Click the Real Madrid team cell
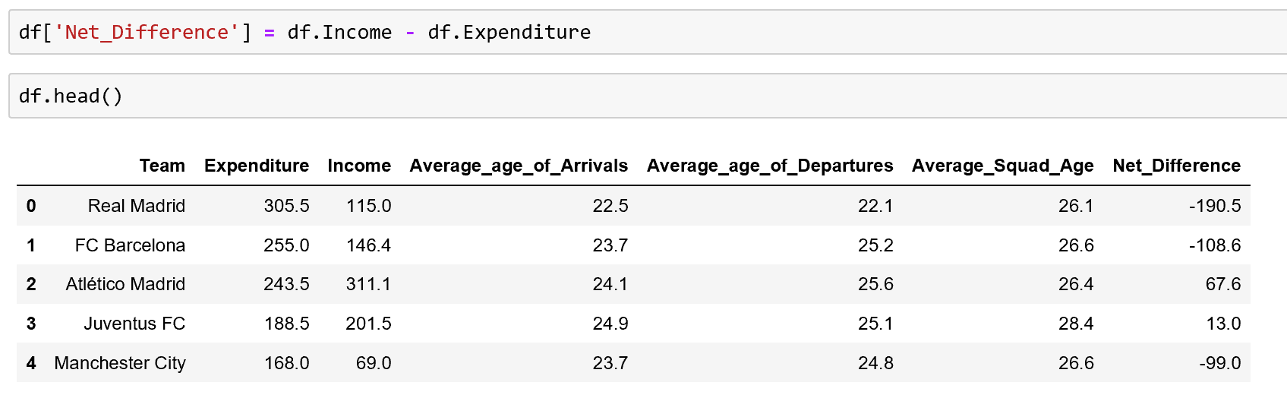The height and width of the screenshot is (395, 1287). [x=137, y=206]
